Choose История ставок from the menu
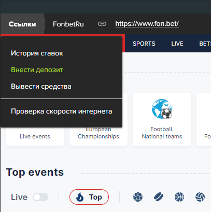This screenshot has width=211, height=212. [x=37, y=53]
